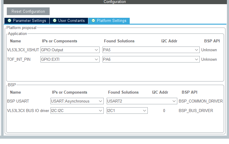The width and height of the screenshot is (229, 144).
Task: Click the I2C address value 0
Action: [x=164, y=111]
